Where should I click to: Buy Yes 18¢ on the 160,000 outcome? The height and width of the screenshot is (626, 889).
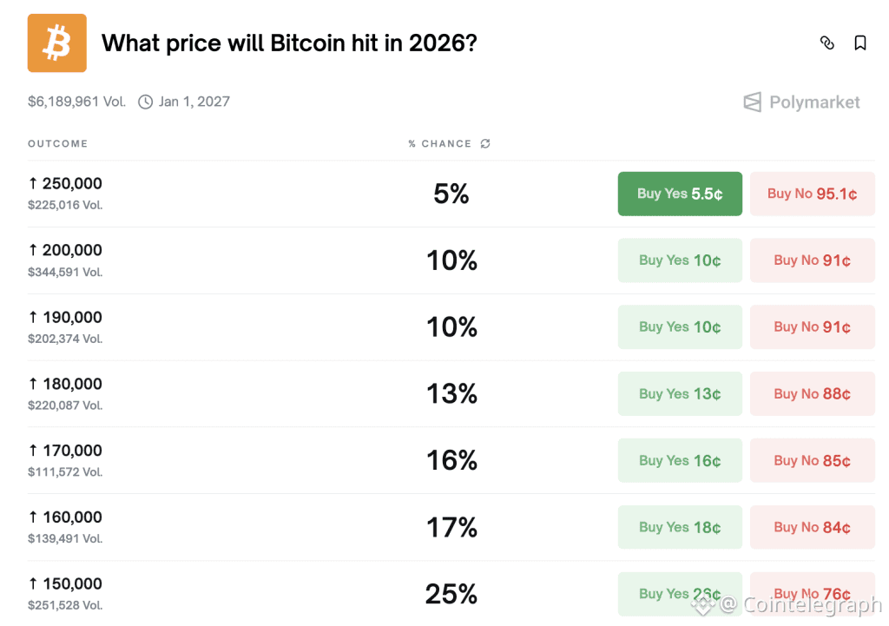click(680, 527)
